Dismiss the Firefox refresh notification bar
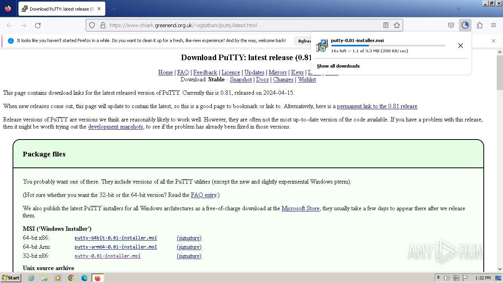This screenshot has height=283, width=503. click(x=494, y=41)
